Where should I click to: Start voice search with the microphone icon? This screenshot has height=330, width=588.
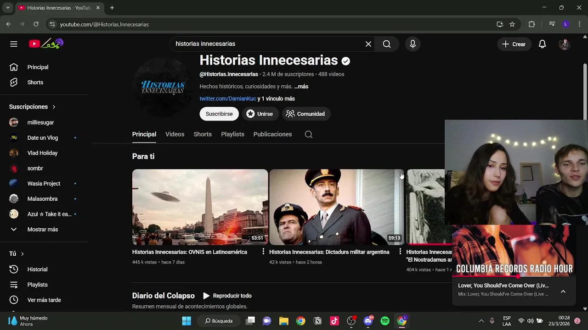[413, 44]
